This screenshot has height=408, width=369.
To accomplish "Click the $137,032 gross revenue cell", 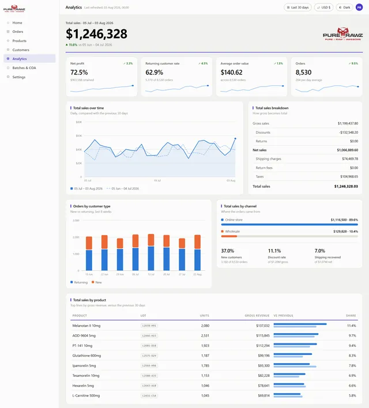I will [263, 326].
